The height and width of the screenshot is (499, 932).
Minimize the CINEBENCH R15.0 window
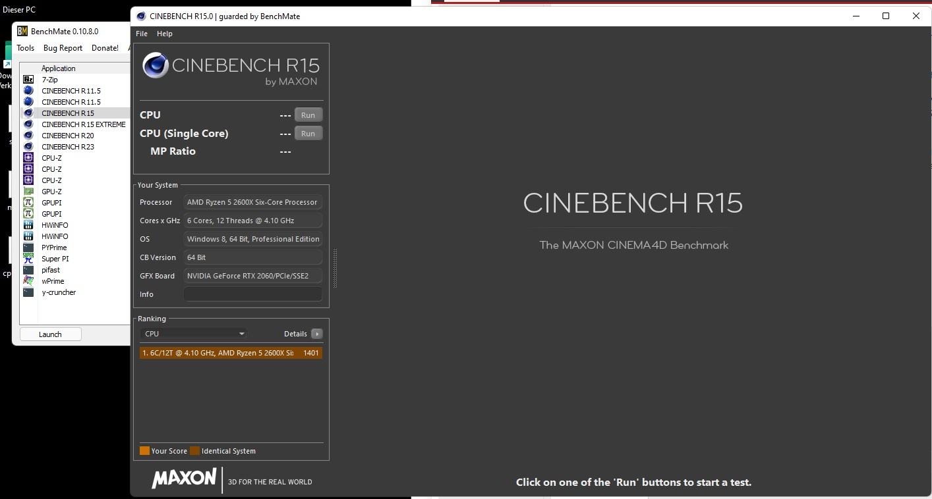856,16
